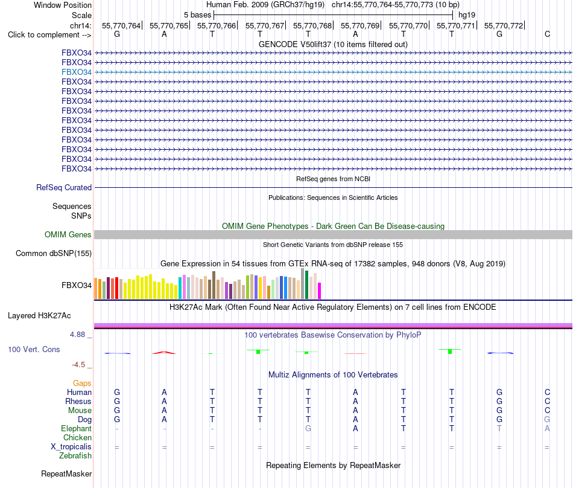This screenshot has width=573, height=488.
Task: Click the SNPs track label
Action: pyautogui.click(x=81, y=216)
